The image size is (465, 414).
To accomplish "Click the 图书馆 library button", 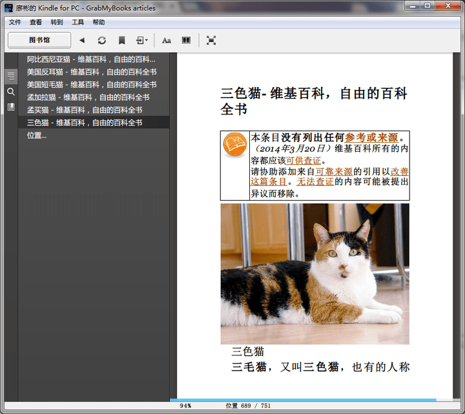I will (x=39, y=40).
